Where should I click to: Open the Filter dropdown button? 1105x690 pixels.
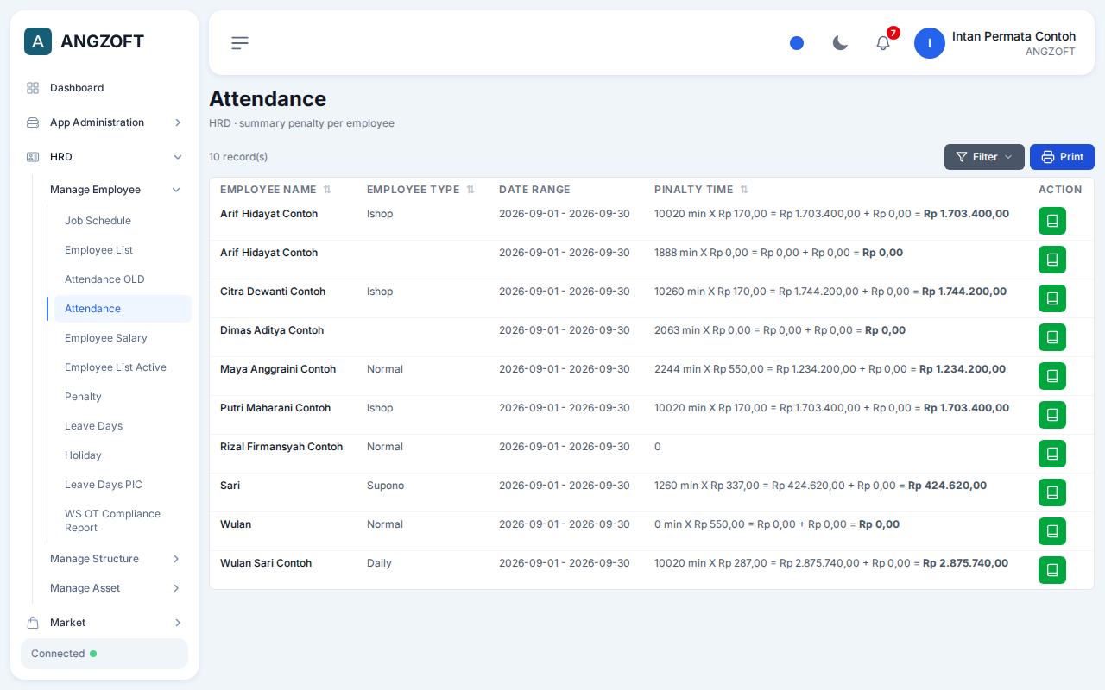click(984, 157)
